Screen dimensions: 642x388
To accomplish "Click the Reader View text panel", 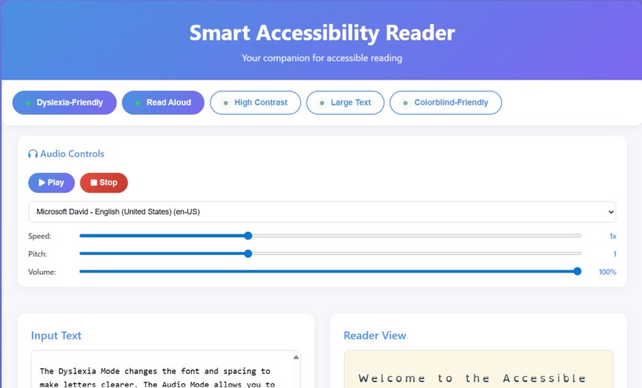I will [x=479, y=370].
